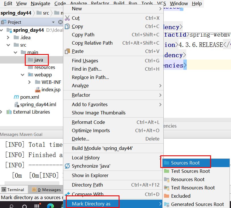The height and width of the screenshot is (208, 231).
Task: Click the Synchronize 'java' refresh icon
Action: pyautogui.click(x=67, y=166)
